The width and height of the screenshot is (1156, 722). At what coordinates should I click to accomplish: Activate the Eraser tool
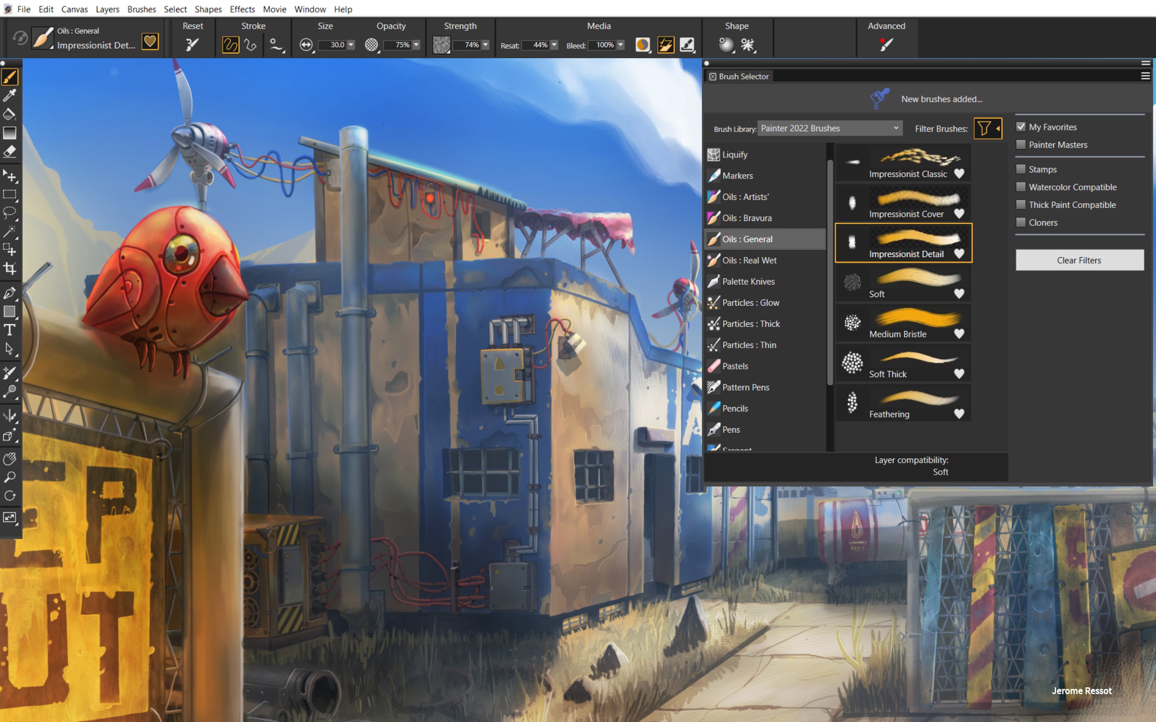click(10, 151)
